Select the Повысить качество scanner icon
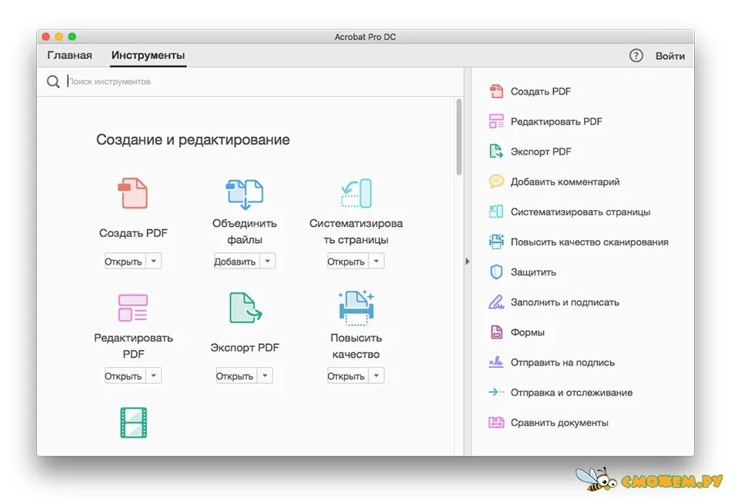The width and height of the screenshot is (731, 500). [355, 308]
